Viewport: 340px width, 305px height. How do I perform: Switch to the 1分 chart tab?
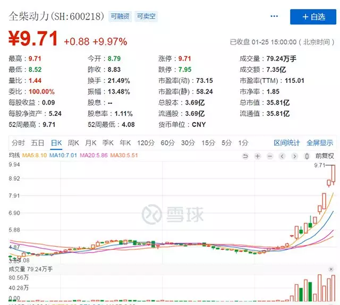pos(243,143)
